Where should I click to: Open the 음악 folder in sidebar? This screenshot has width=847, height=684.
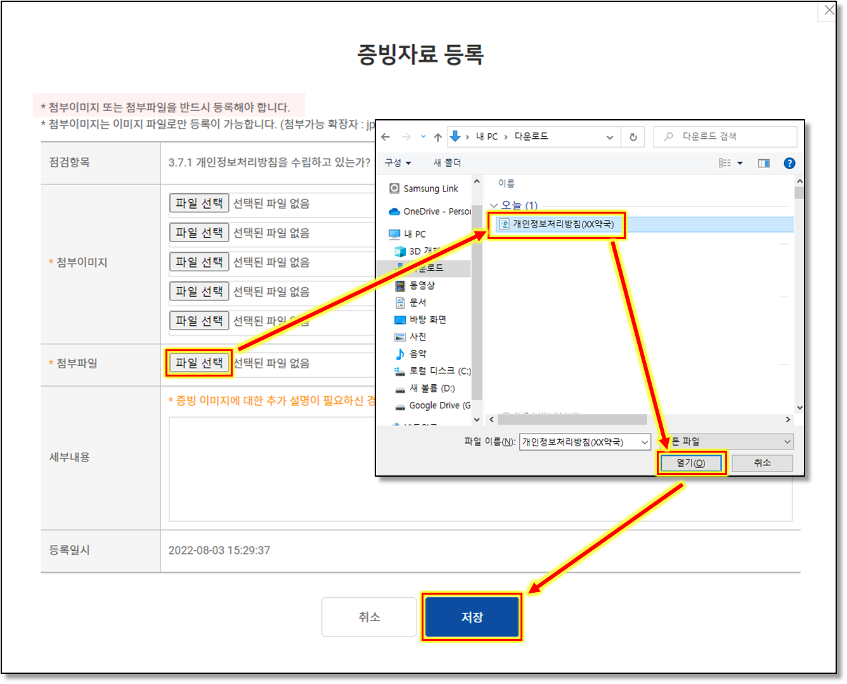pyautogui.click(x=417, y=354)
